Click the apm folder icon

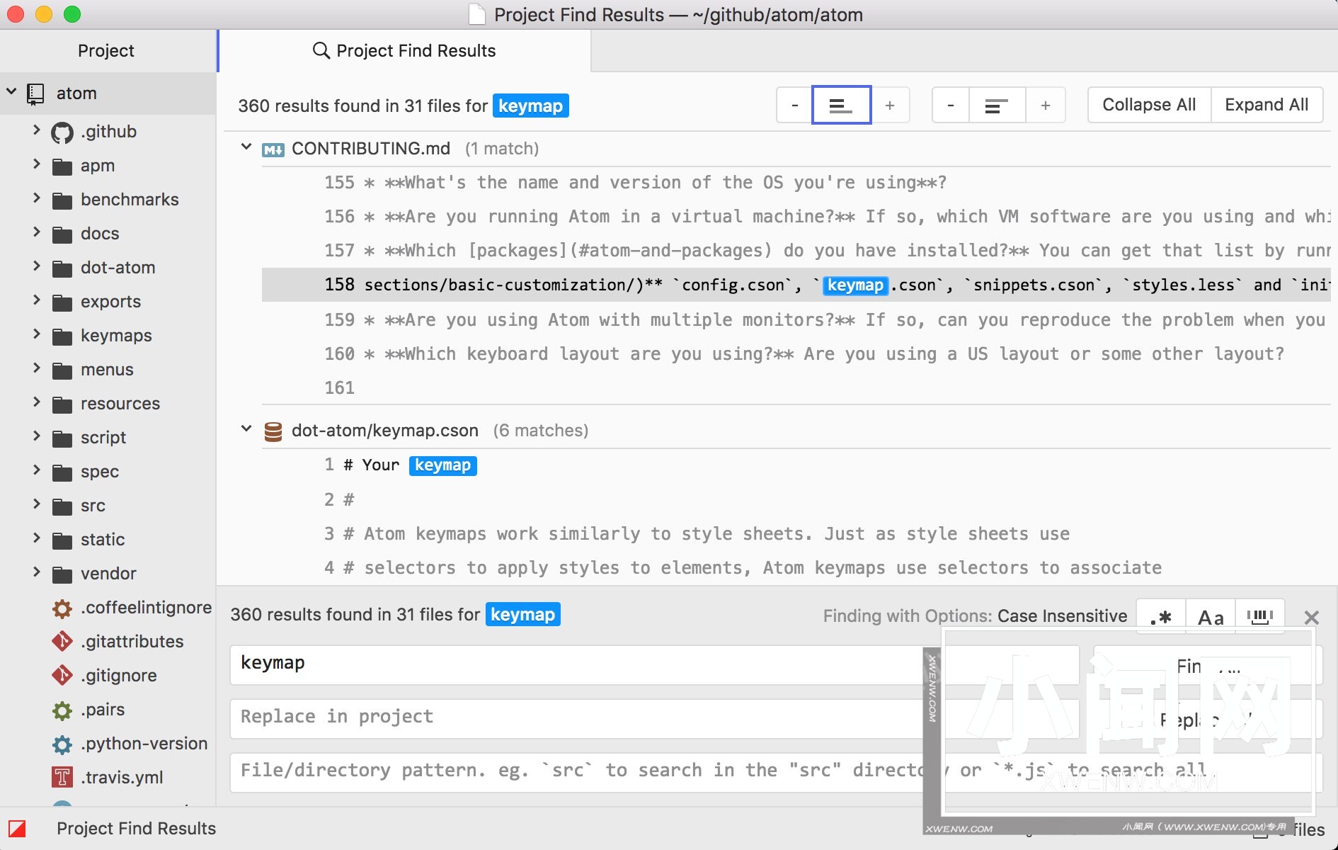pyautogui.click(x=62, y=166)
